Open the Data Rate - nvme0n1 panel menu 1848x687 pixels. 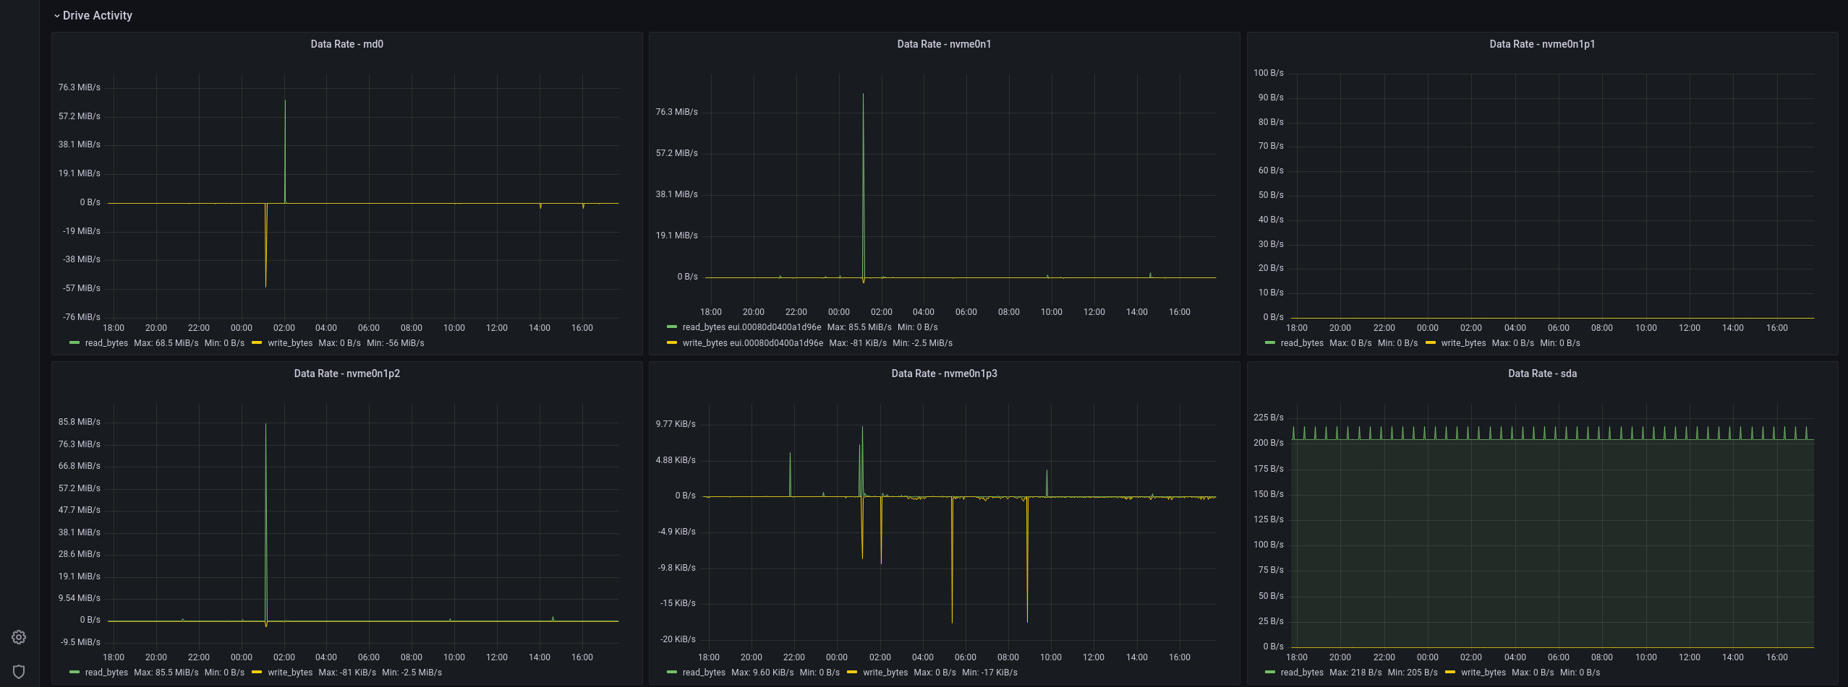944,44
